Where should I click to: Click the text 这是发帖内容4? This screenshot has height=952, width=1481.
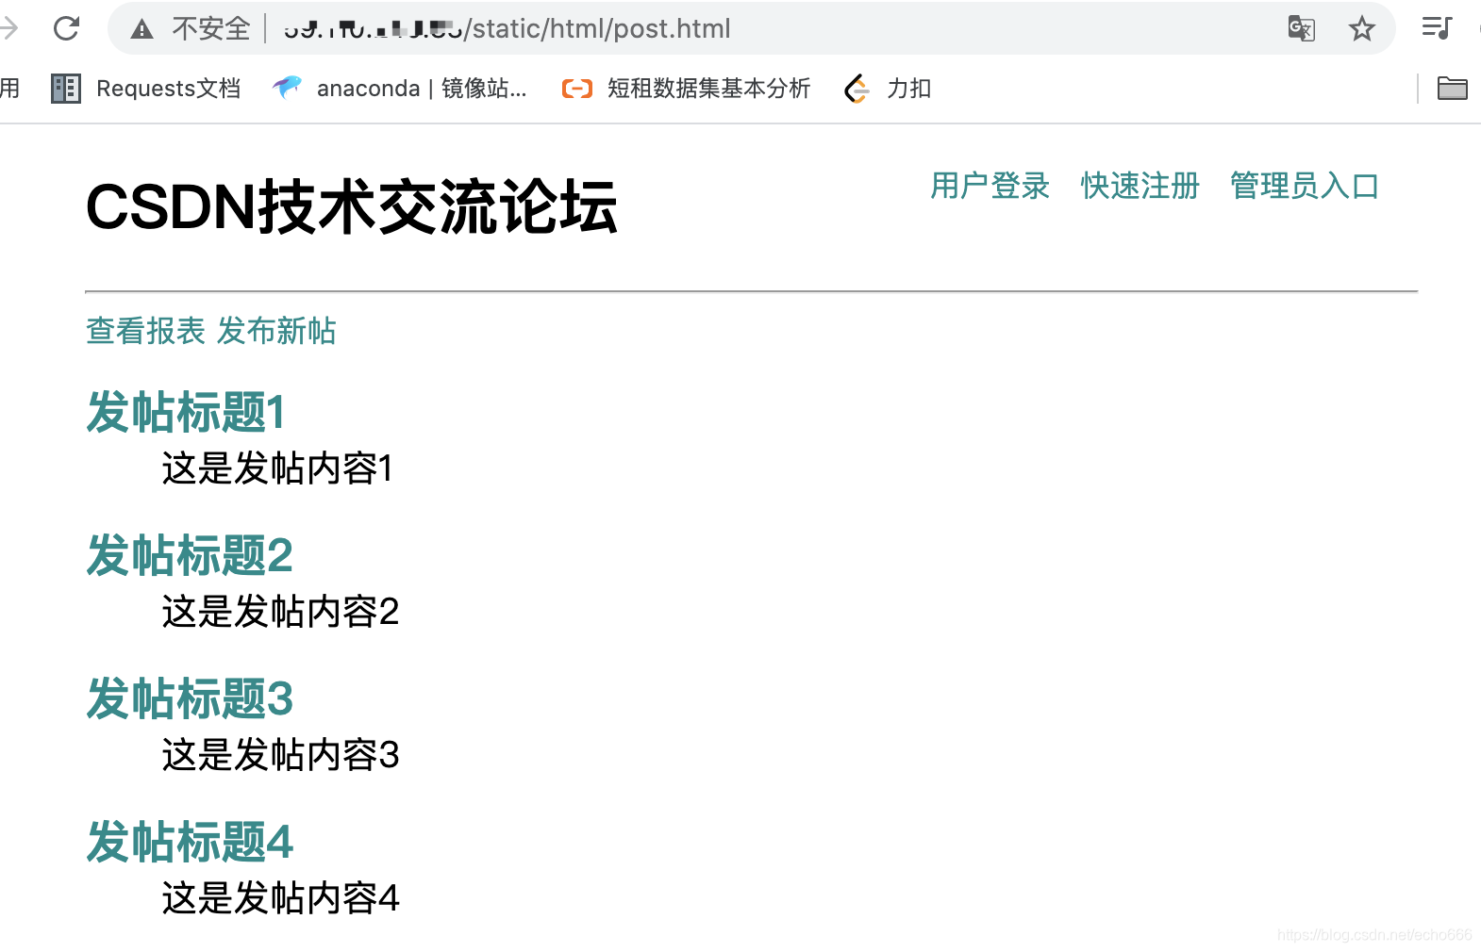click(x=280, y=898)
